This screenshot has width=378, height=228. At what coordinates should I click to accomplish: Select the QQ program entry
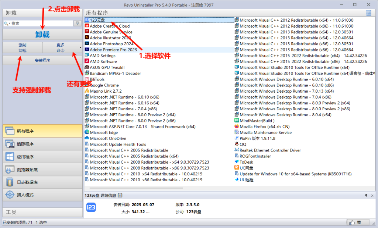tap(243, 145)
